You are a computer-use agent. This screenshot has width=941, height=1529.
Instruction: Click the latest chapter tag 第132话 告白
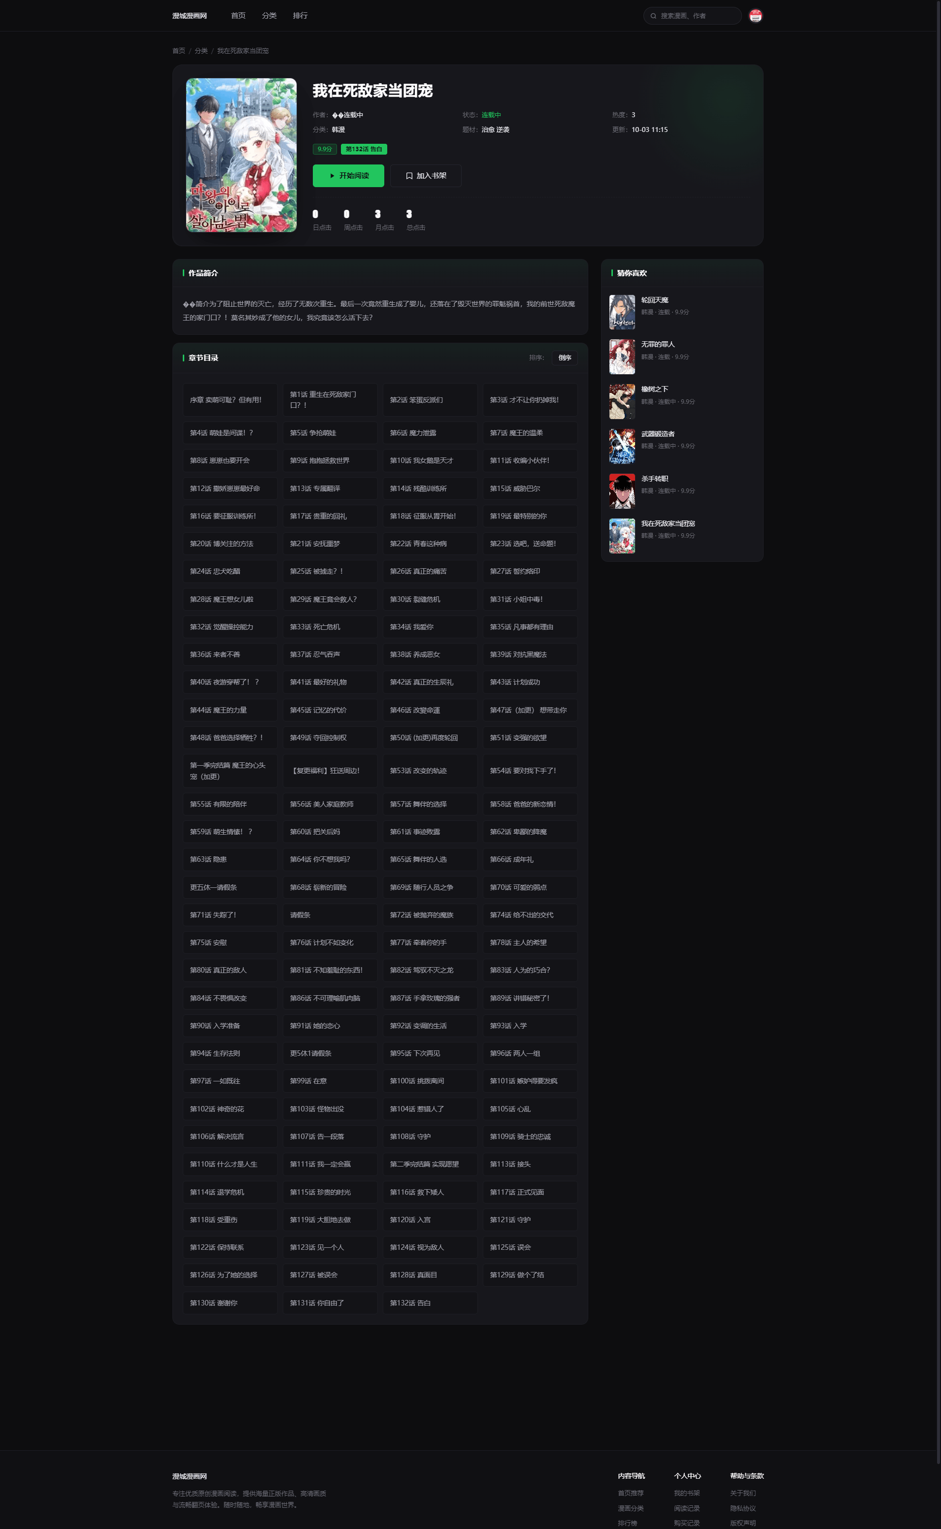click(x=364, y=149)
